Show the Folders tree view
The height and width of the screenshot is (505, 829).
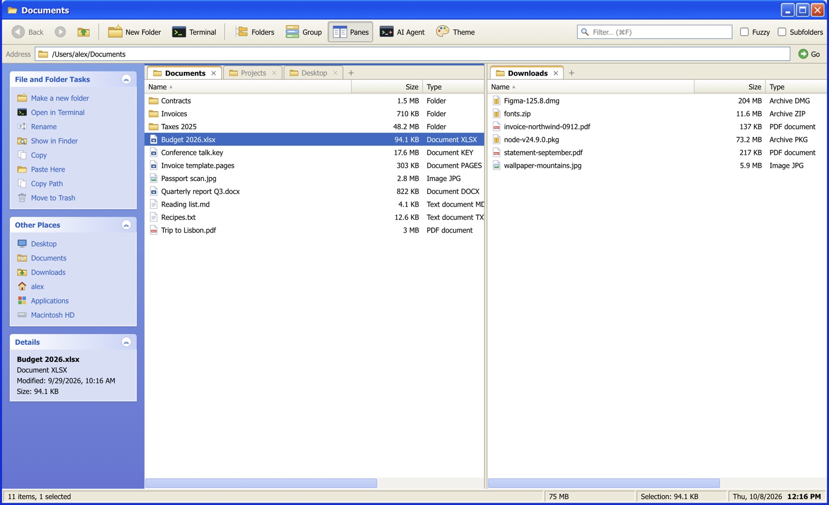point(255,32)
